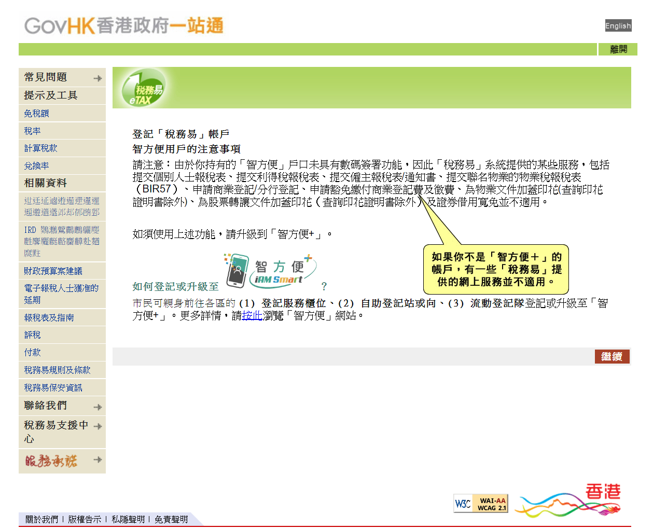This screenshot has width=653, height=529.
Task: Expand the 常見問題 menu arrow
Action: 98,78
